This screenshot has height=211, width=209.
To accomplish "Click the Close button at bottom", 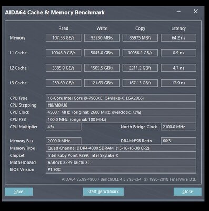I will point(187,191).
